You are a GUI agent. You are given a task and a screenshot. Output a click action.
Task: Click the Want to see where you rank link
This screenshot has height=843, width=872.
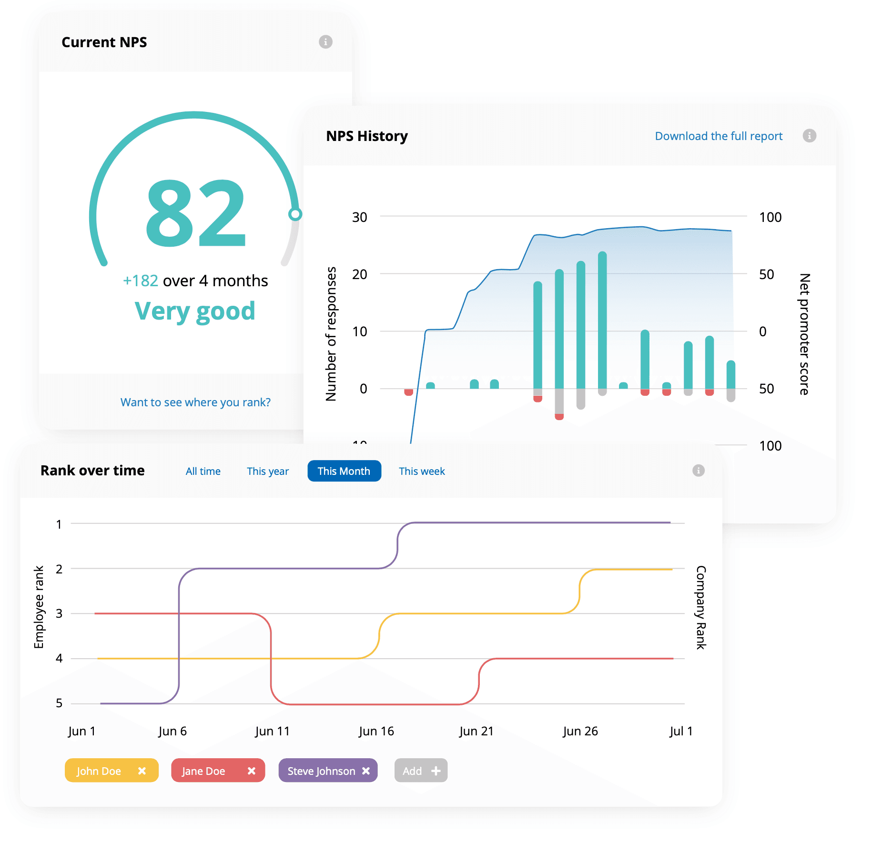195,402
